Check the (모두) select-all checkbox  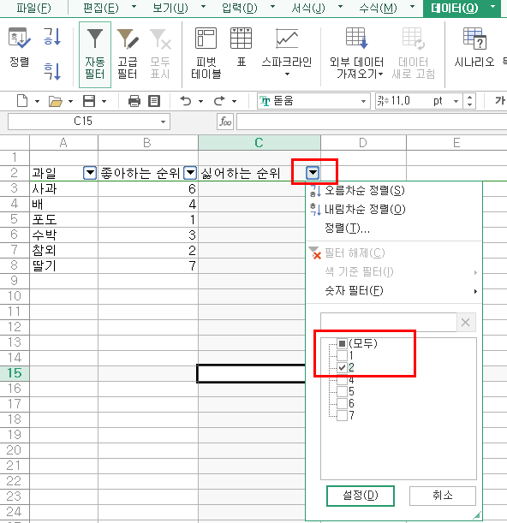342,343
